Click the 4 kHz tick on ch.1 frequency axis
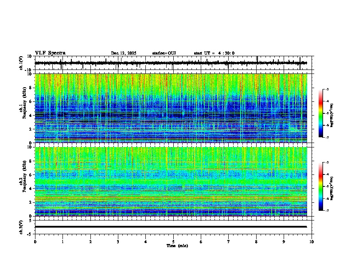This screenshot has height=271, width=351. [31, 116]
